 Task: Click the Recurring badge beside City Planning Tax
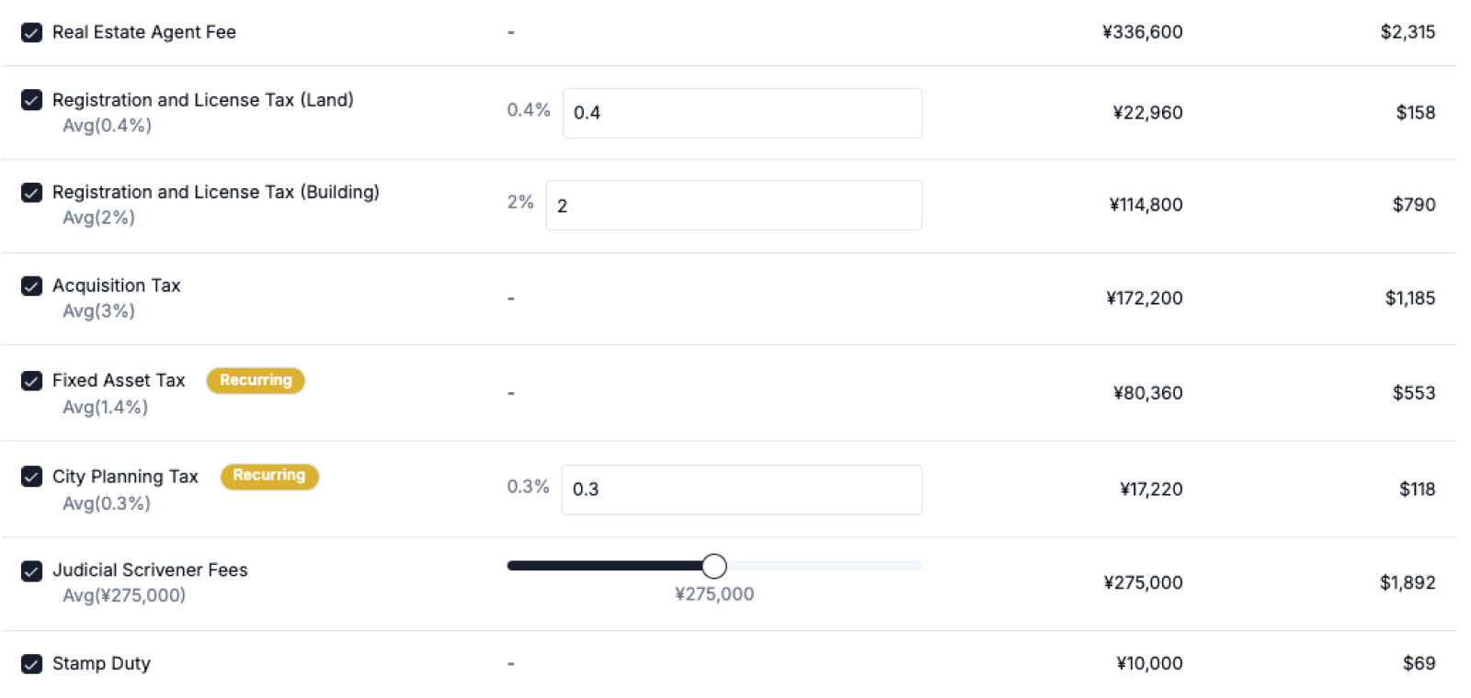[269, 476]
